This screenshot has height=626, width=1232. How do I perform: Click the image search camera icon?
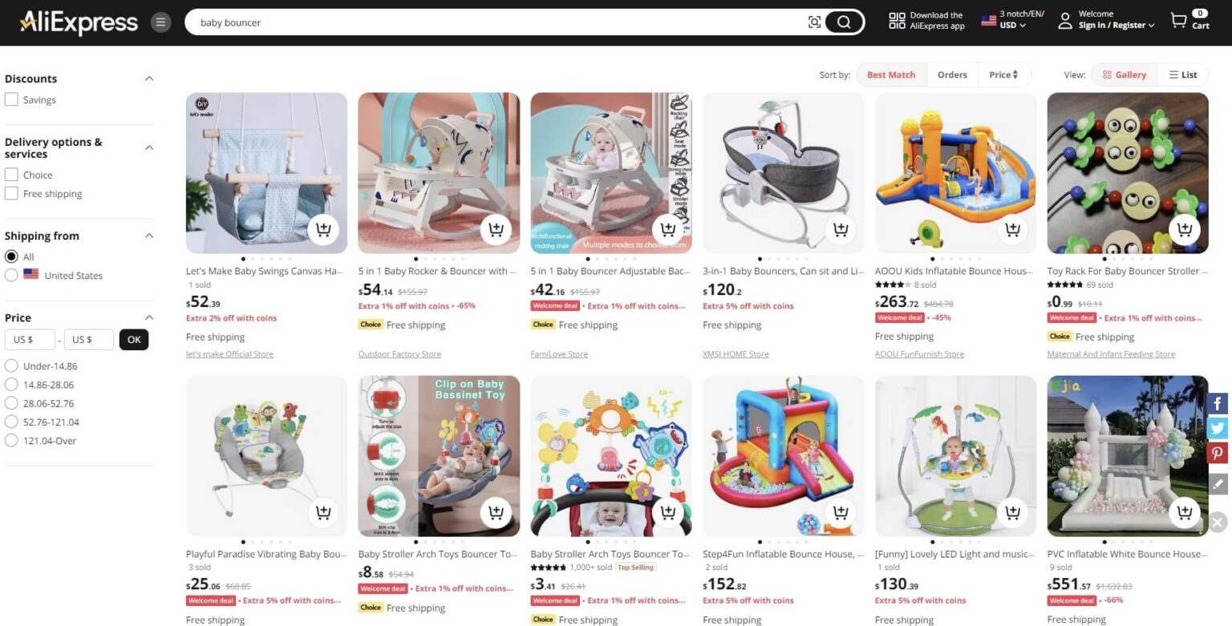(814, 22)
